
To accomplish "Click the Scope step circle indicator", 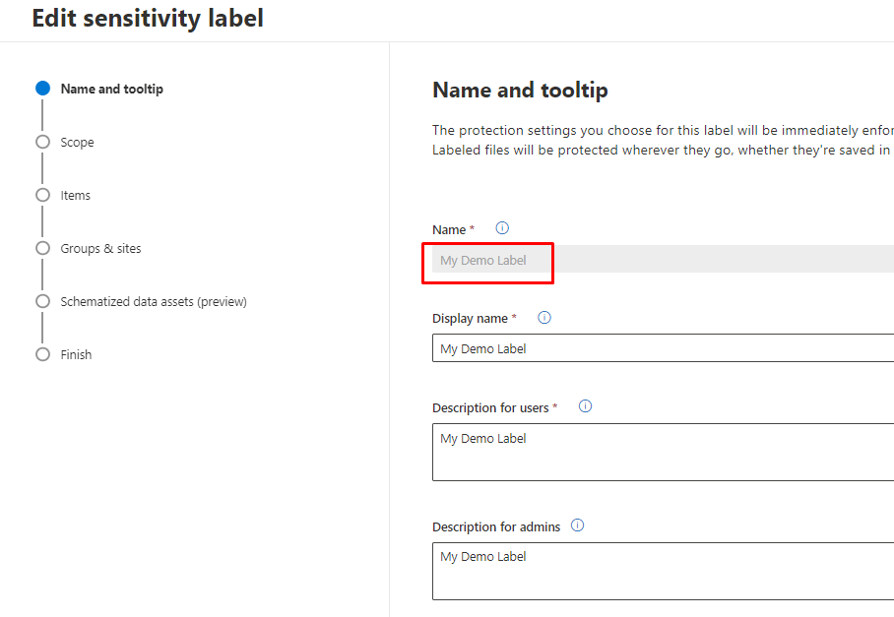I will tap(42, 142).
